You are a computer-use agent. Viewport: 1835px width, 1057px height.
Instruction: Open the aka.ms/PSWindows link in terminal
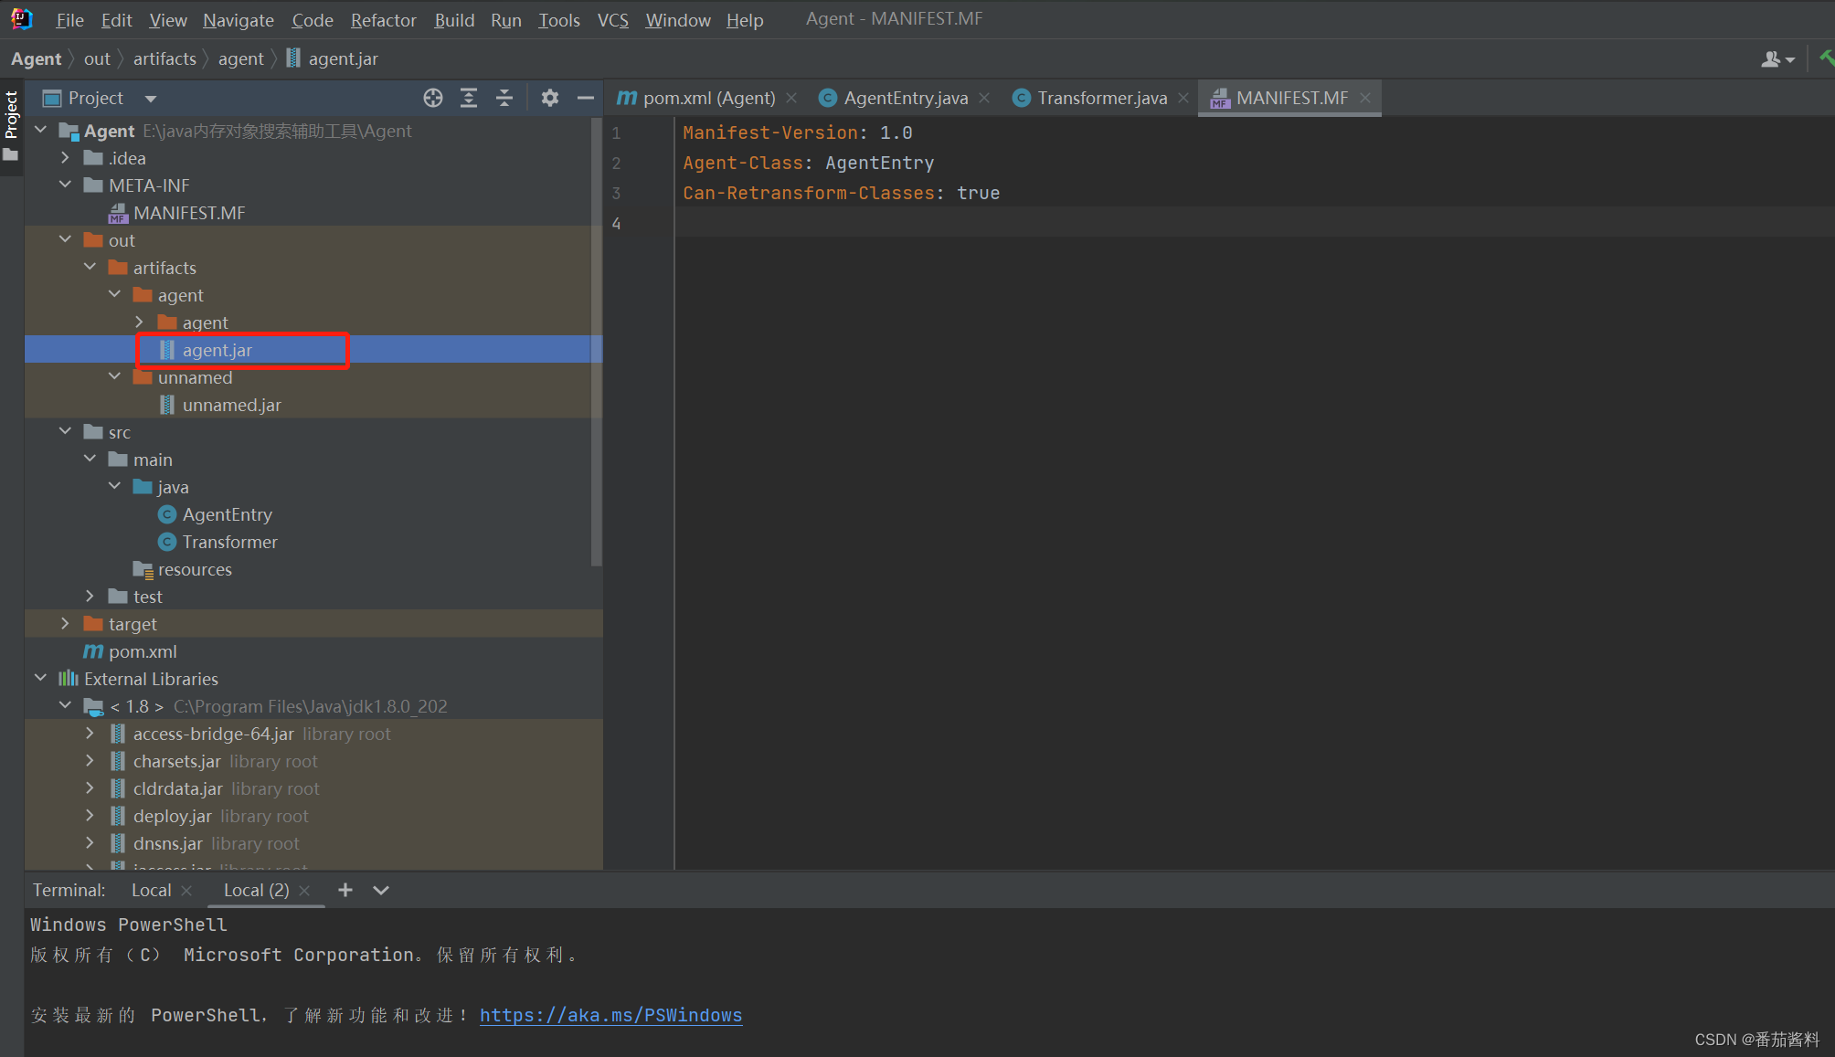(610, 1015)
